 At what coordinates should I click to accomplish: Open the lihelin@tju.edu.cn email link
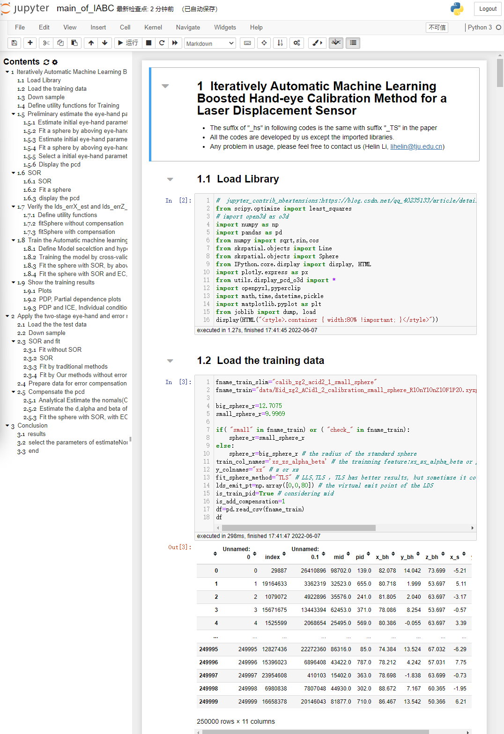pos(416,146)
